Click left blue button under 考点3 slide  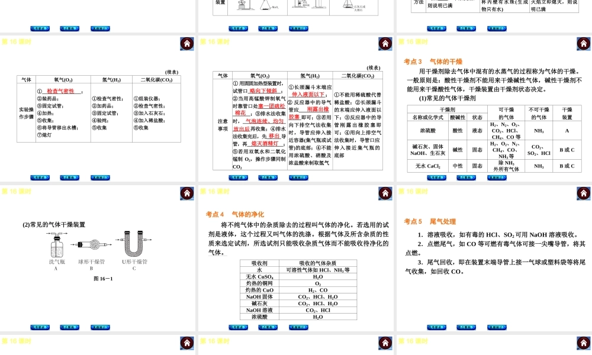(436, 177)
